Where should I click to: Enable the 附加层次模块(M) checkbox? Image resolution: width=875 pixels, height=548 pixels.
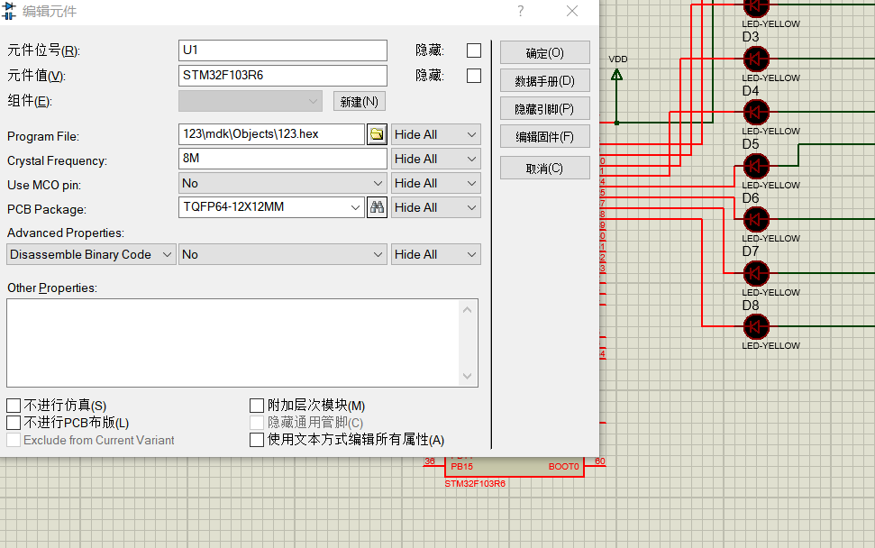click(x=257, y=405)
